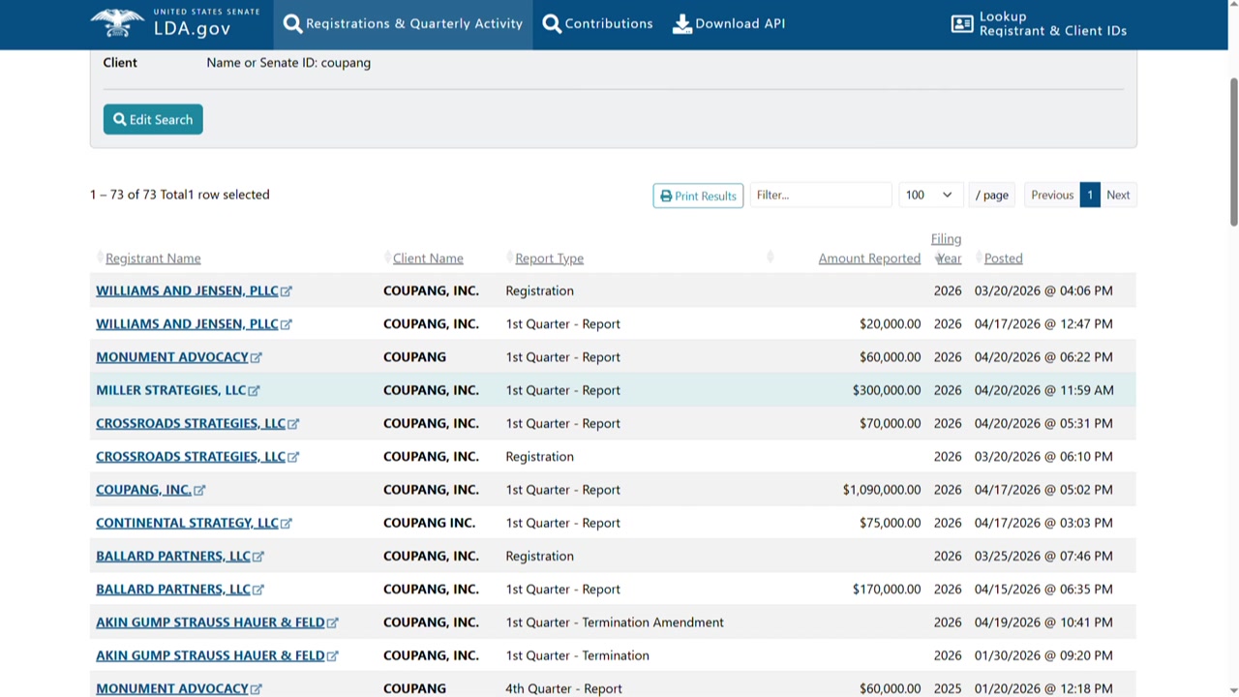Open the rows per page dropdown

click(x=929, y=195)
